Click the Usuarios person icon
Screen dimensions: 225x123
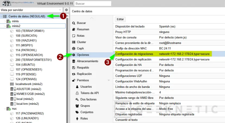coord(77,87)
